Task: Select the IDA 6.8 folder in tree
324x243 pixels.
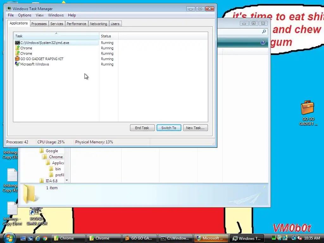Action: [48, 181]
